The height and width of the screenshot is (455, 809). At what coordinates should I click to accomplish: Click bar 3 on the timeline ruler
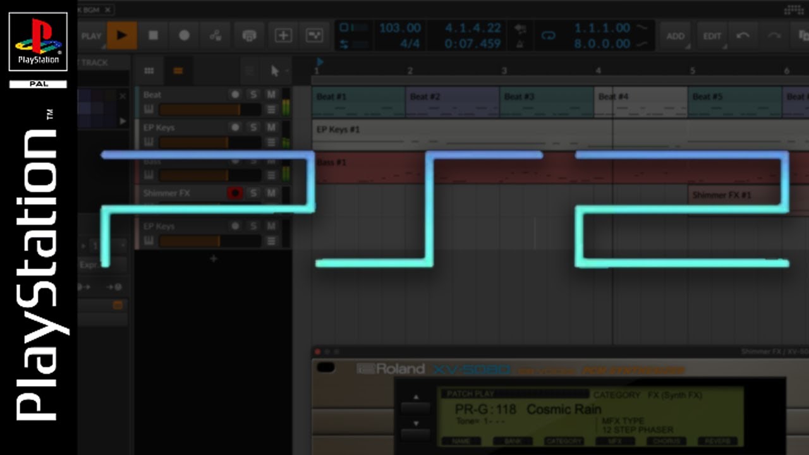pyautogui.click(x=504, y=71)
